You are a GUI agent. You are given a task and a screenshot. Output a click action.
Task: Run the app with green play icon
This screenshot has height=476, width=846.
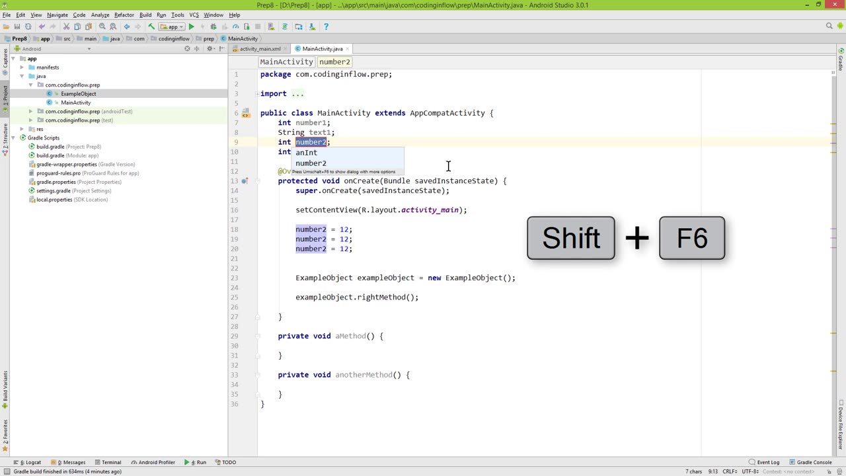pos(191,26)
